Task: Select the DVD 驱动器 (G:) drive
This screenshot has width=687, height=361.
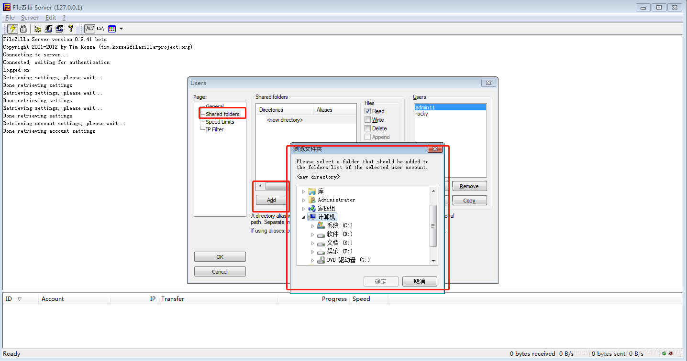Action: (343, 260)
